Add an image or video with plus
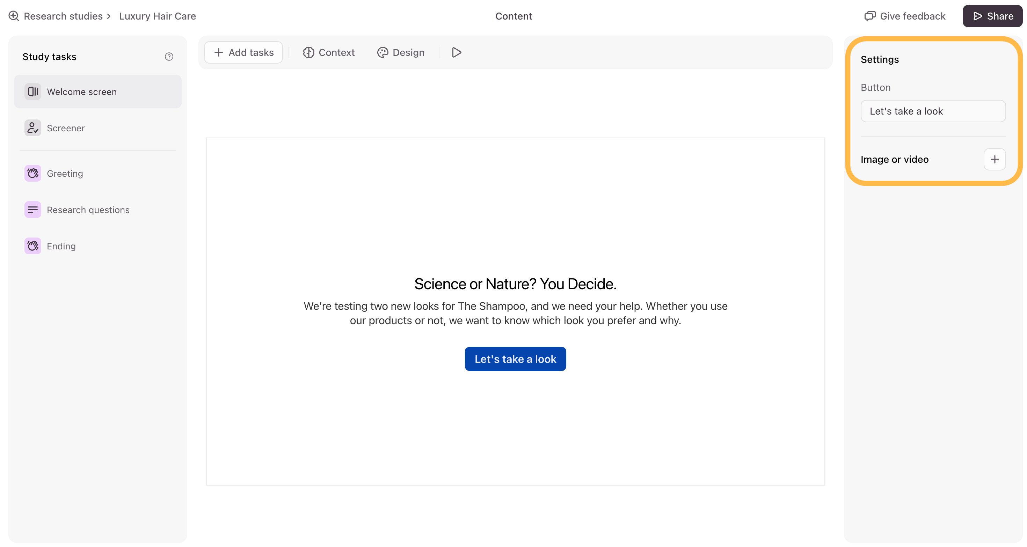1027x547 pixels. 994,160
